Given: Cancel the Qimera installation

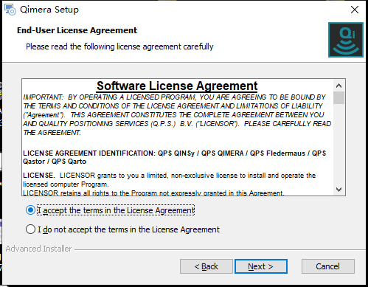Looking at the screenshot, I should tap(328, 266).
